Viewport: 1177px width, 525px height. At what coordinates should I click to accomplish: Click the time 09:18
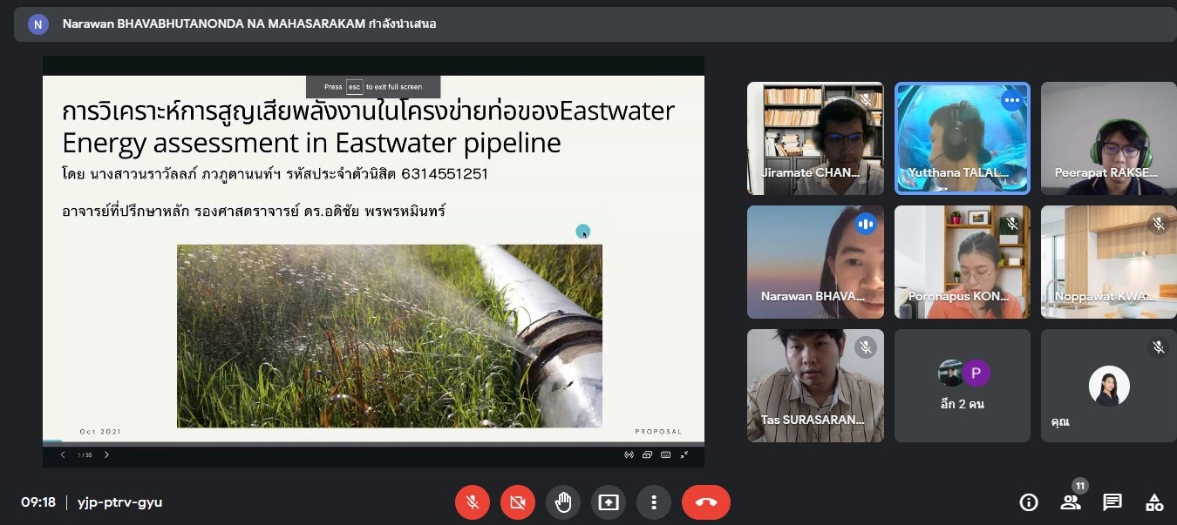coord(38,502)
